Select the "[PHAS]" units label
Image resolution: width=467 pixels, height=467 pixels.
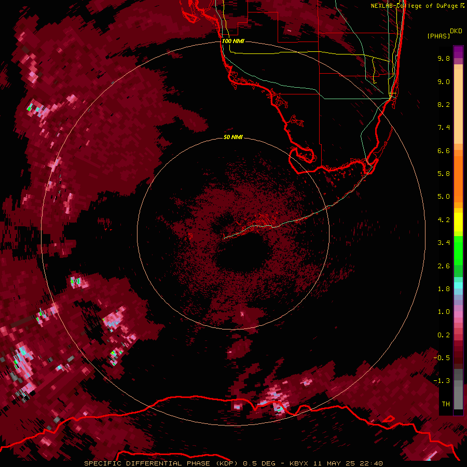point(438,36)
